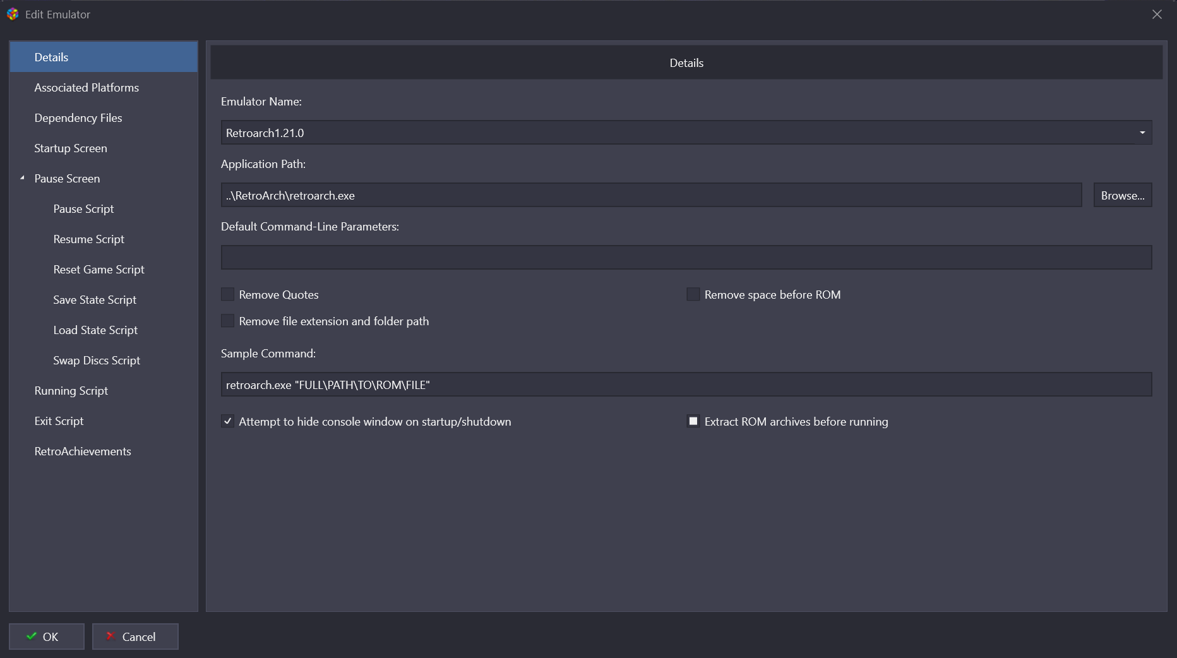This screenshot has height=658, width=1177.
Task: Select Dependency Files in sidebar
Action: (x=78, y=118)
